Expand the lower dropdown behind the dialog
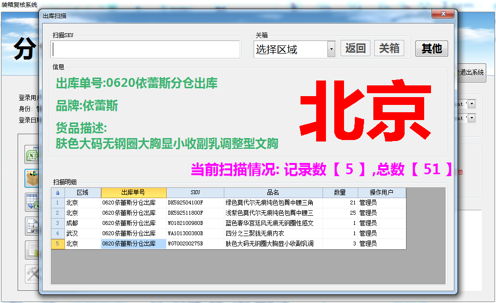Screen dimensions: 496x303 pyautogui.click(x=472, y=118)
